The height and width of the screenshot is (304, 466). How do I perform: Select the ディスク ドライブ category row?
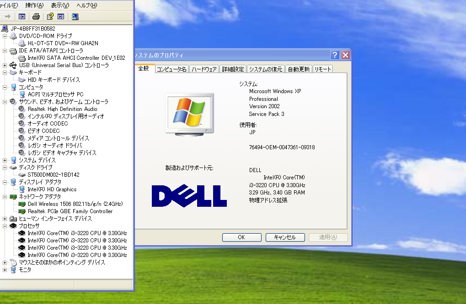[35, 168]
